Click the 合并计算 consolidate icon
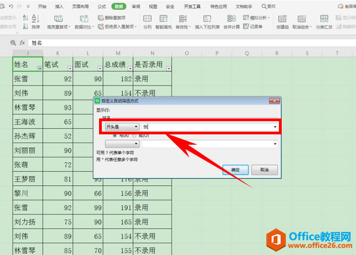The image size is (356, 255). pos(231,19)
